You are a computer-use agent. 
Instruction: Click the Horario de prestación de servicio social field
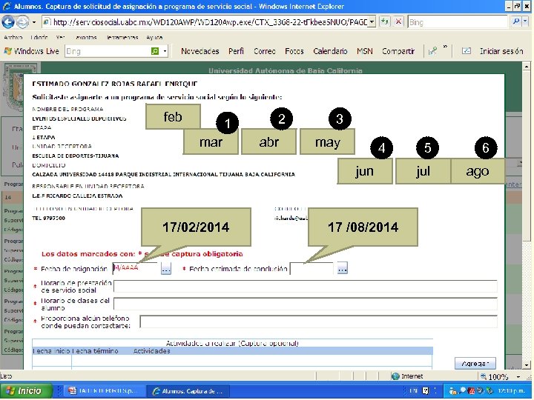tap(305, 286)
